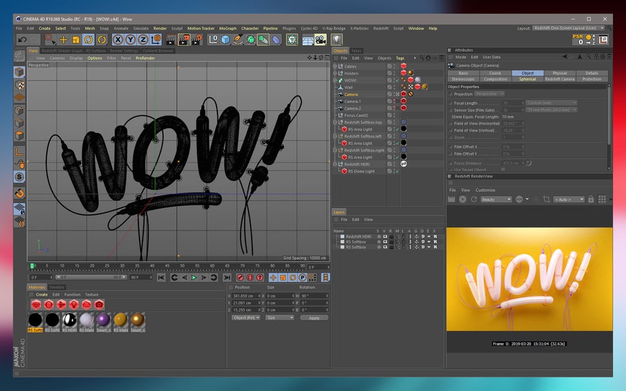Click the Position X input field

(246, 296)
